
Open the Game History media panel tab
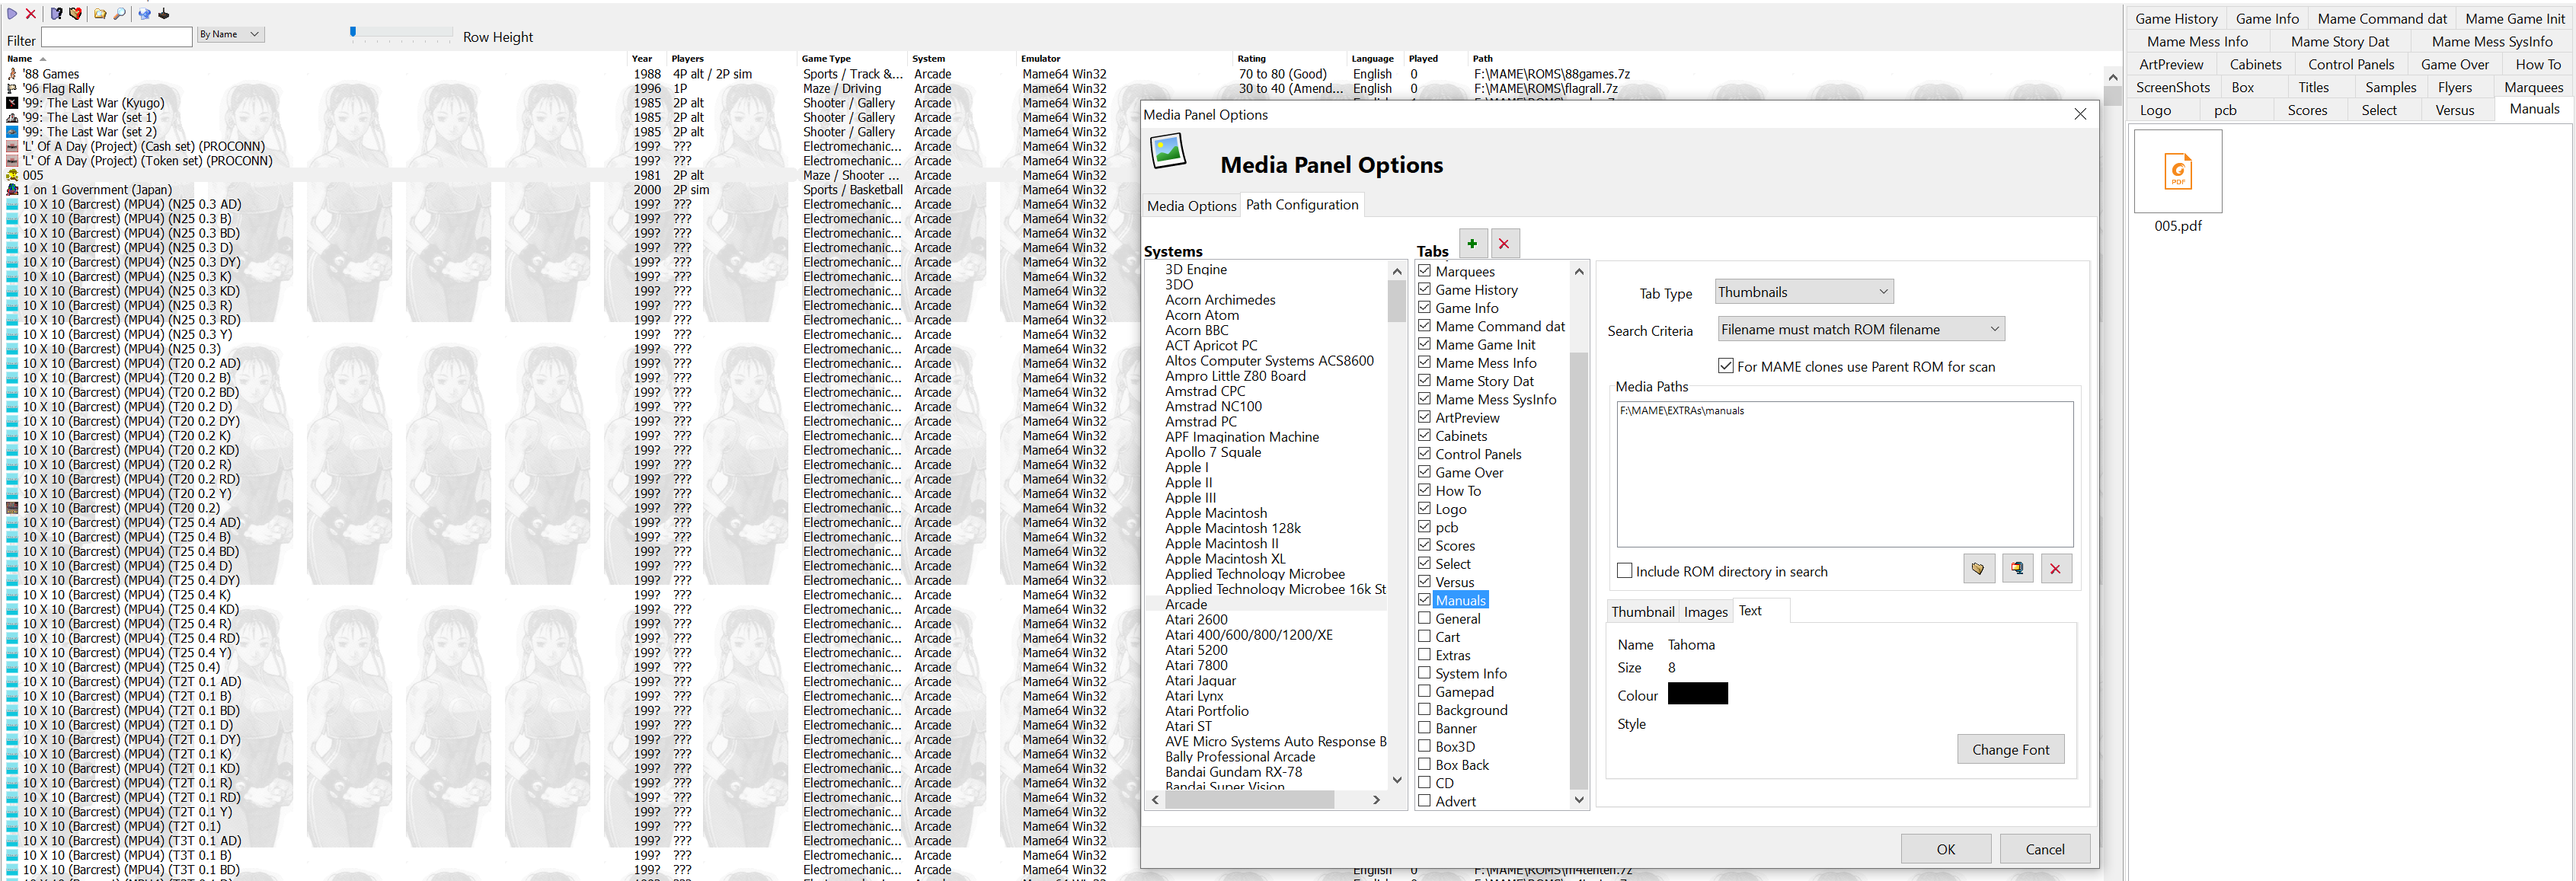point(2176,18)
